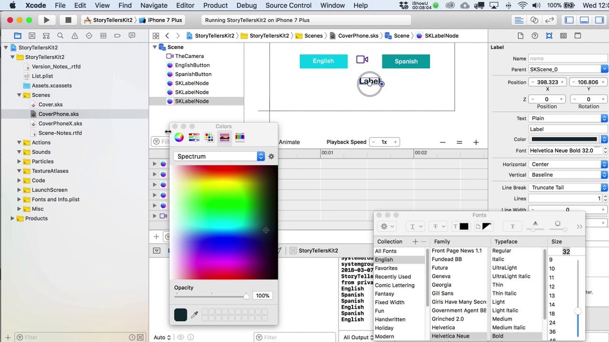Switch to the Assistant editor
The width and height of the screenshot is (609, 342).
pos(534,20)
